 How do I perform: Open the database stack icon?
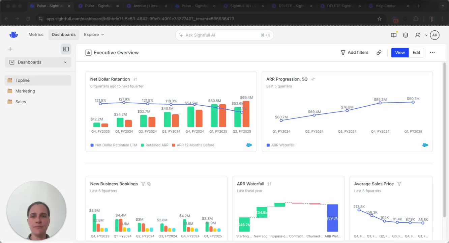pos(406,35)
